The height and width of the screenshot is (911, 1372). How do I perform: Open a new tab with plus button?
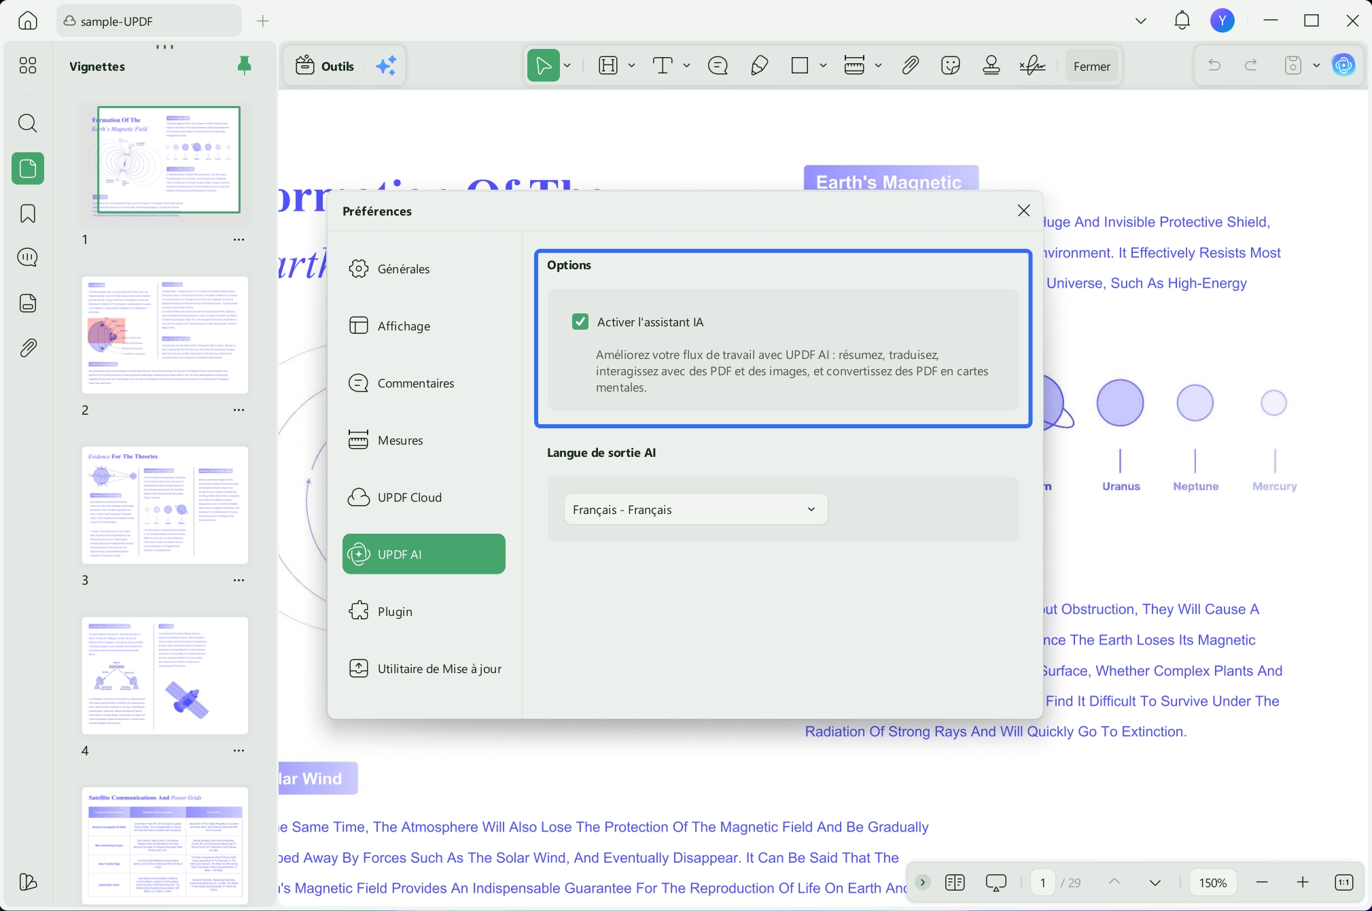pos(263,21)
